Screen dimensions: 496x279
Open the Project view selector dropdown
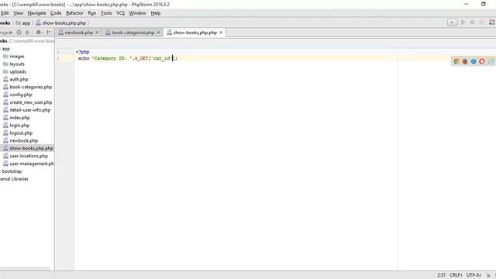click(x=6, y=33)
